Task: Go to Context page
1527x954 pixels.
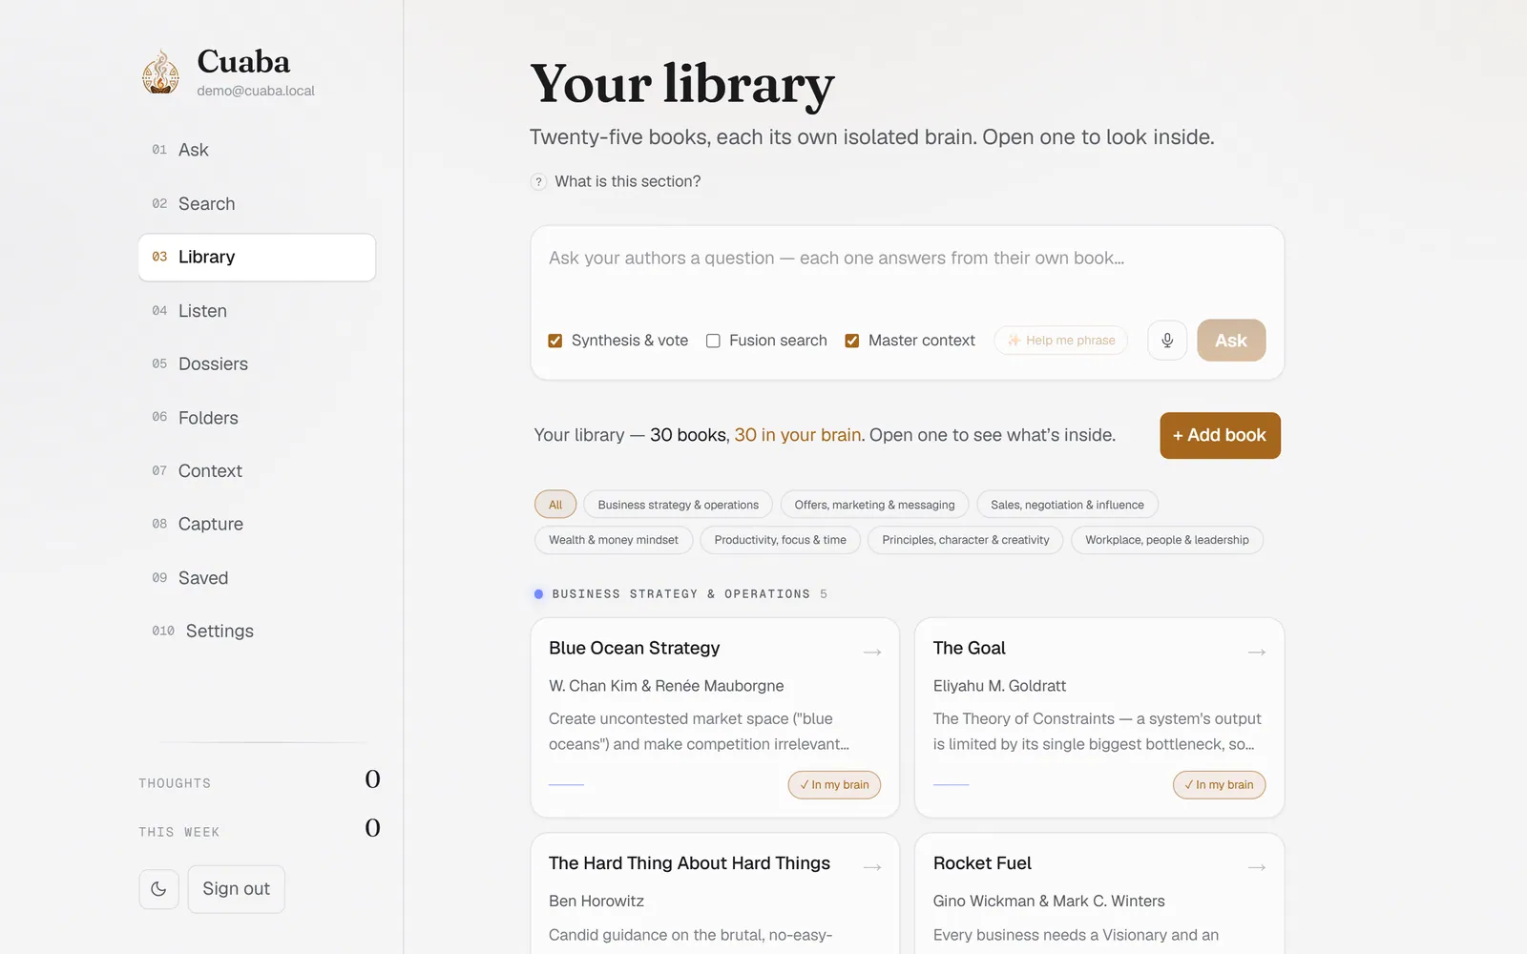Action: point(257,471)
